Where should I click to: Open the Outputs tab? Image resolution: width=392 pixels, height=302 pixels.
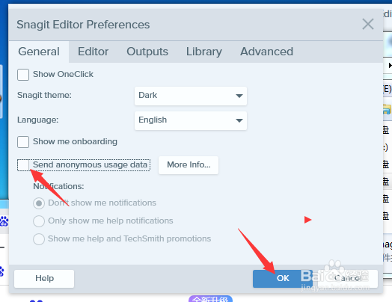click(147, 52)
